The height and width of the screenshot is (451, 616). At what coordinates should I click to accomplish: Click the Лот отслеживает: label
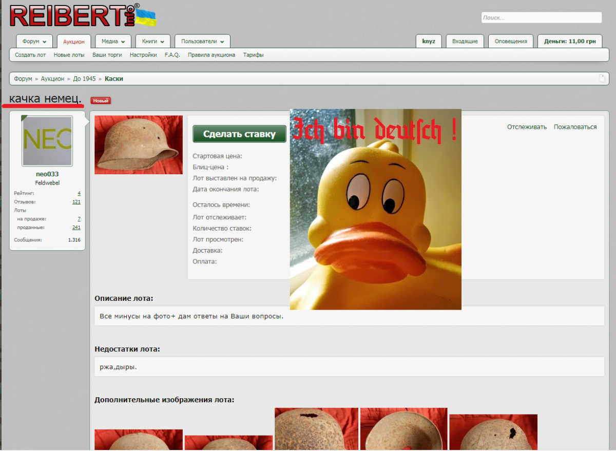220,217
